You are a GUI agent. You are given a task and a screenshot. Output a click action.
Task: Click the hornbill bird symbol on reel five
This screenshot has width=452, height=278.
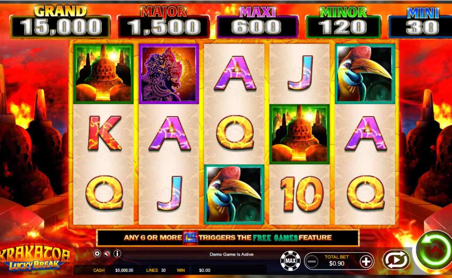coord(365,74)
